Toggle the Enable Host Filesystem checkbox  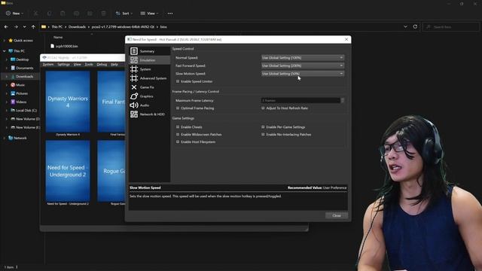point(178,142)
